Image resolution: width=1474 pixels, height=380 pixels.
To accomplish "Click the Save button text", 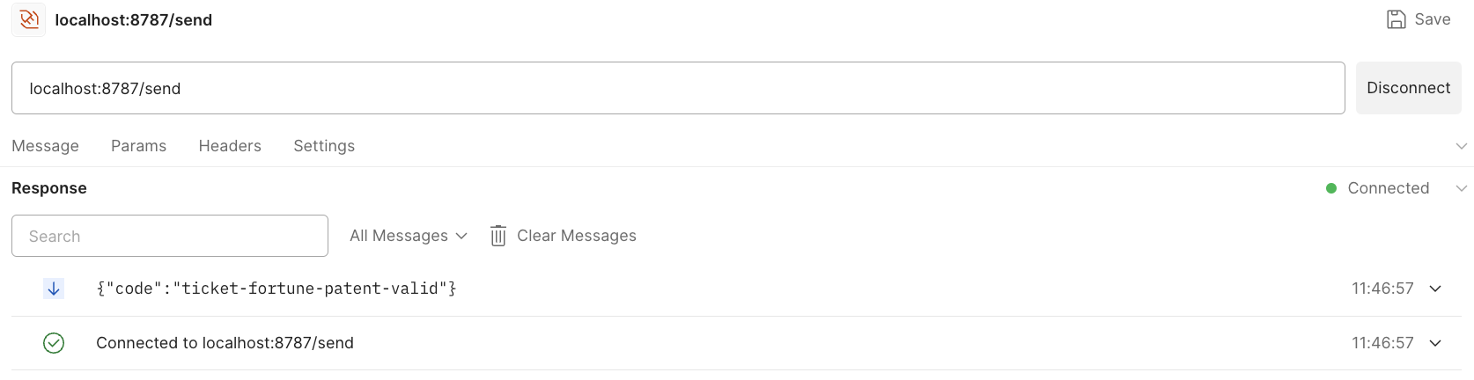I will click(x=1433, y=19).
